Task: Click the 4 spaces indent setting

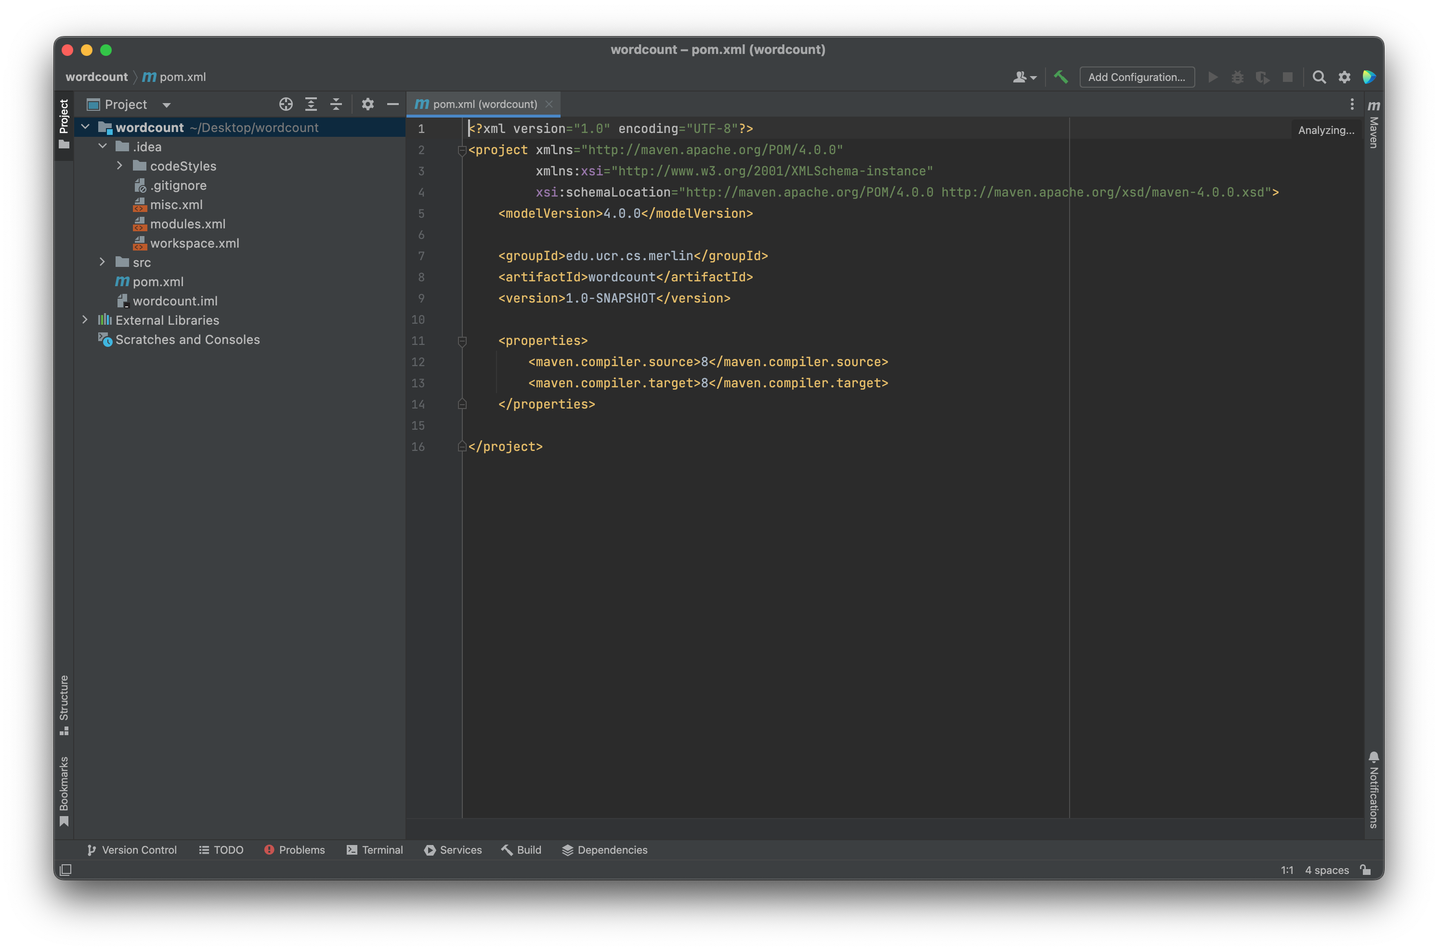Action: tap(1326, 870)
